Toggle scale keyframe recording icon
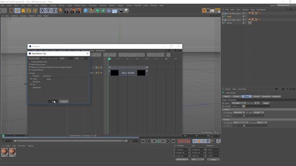The image size is (296, 166). click(x=199, y=141)
